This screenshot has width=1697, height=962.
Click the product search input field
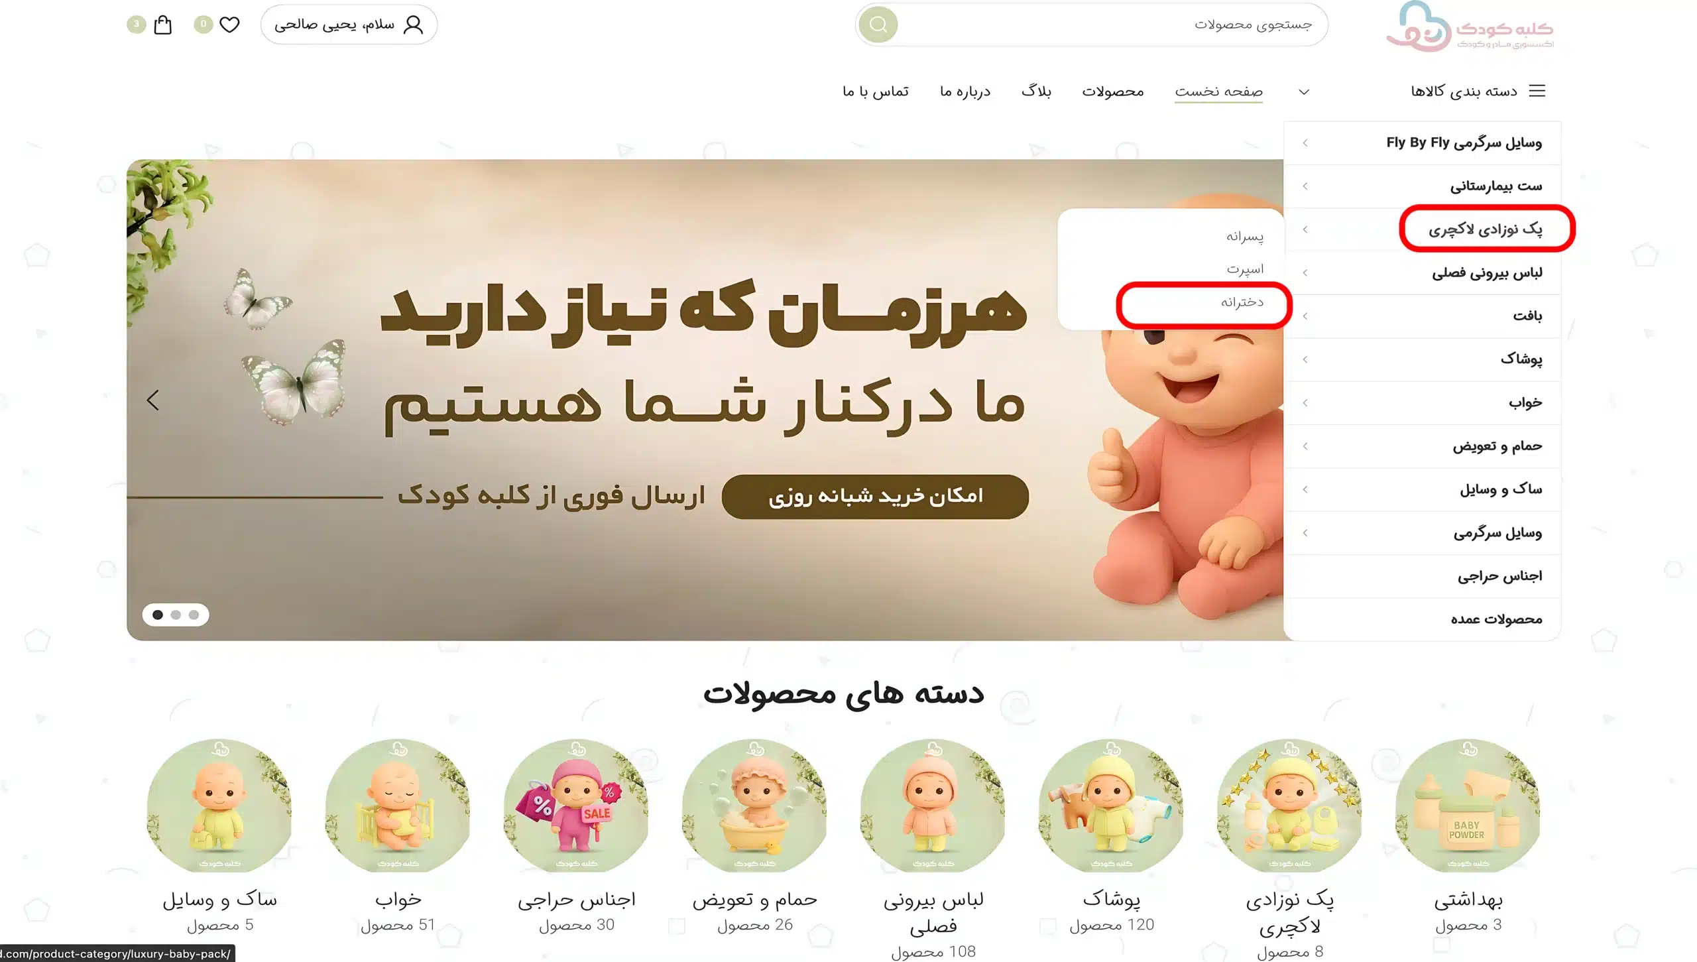point(1112,25)
